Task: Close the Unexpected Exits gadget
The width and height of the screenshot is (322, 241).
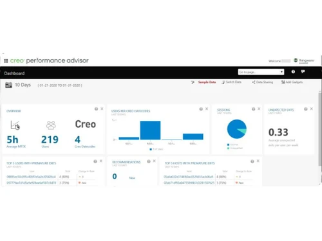Action: point(312,109)
